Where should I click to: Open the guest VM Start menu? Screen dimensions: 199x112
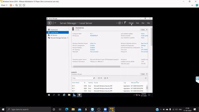tap(49, 95)
